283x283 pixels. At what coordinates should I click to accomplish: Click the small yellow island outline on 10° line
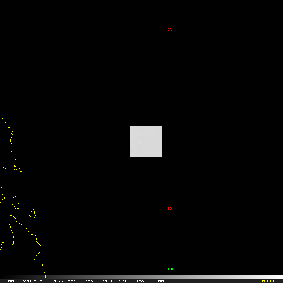(33, 214)
